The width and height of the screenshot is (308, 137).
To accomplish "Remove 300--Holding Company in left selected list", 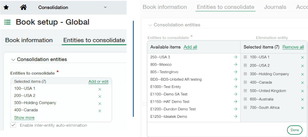I will click(100, 103).
